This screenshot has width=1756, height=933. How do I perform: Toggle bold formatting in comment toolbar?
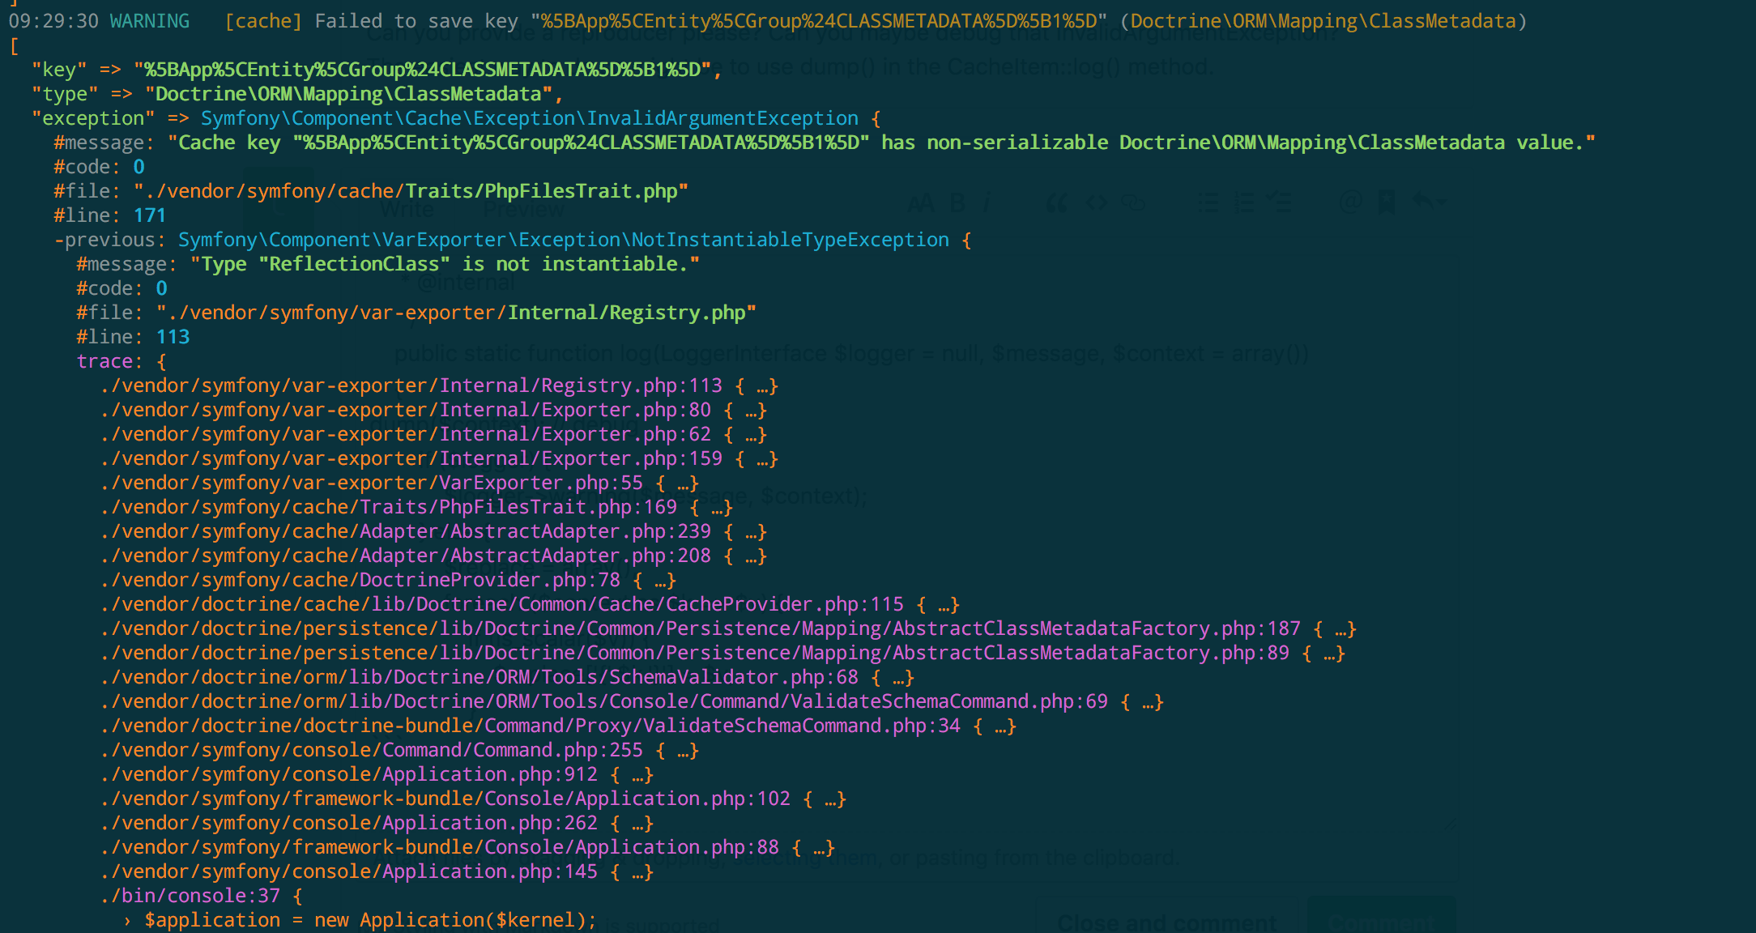pos(957,202)
